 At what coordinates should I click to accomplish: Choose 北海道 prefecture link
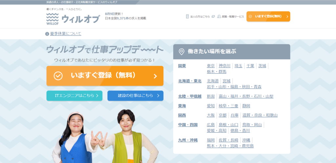[213, 81]
